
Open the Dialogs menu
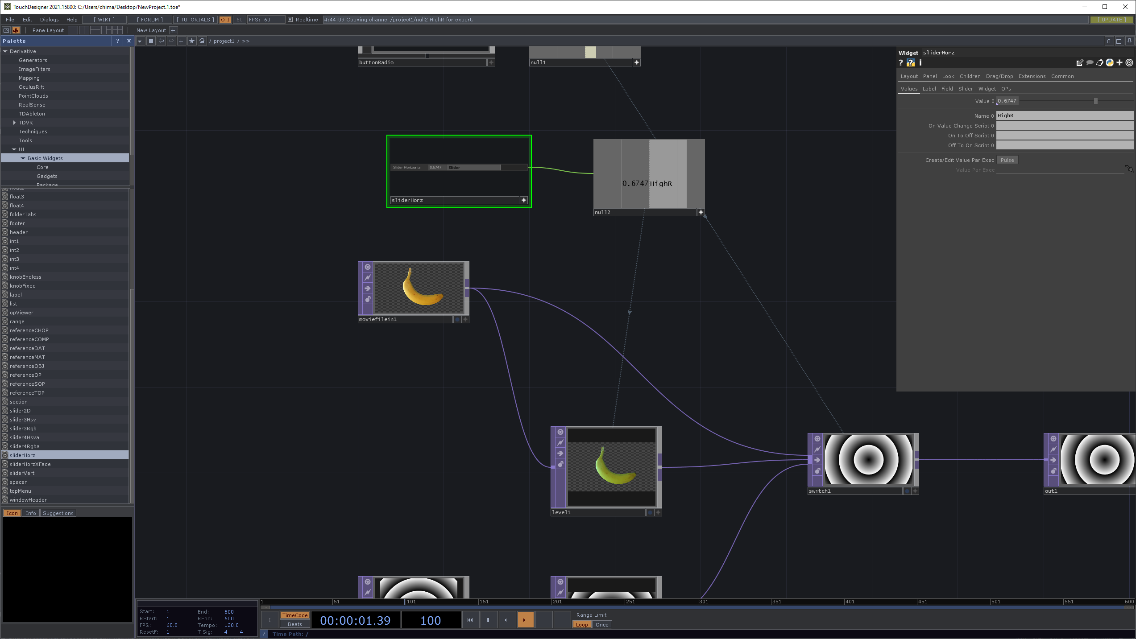(49, 20)
